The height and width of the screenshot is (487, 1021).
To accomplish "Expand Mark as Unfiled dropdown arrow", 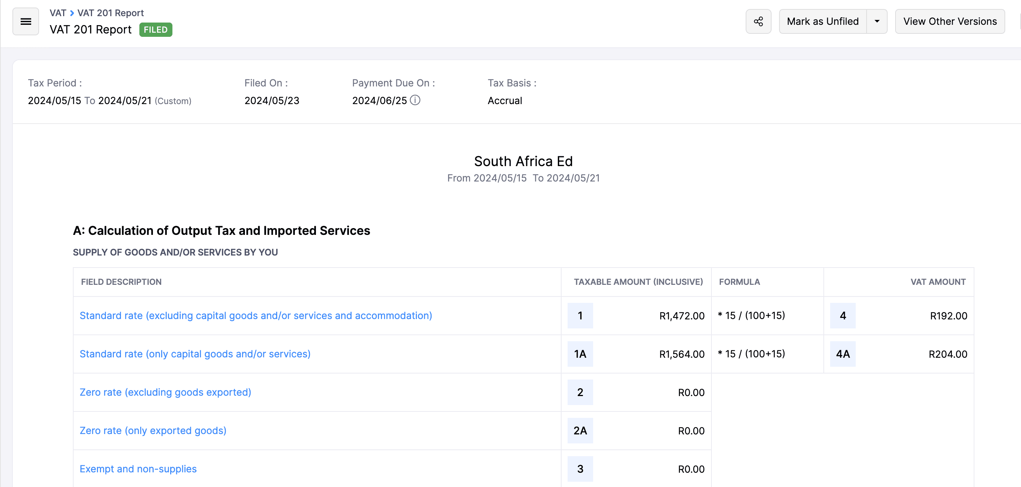I will pos(877,21).
